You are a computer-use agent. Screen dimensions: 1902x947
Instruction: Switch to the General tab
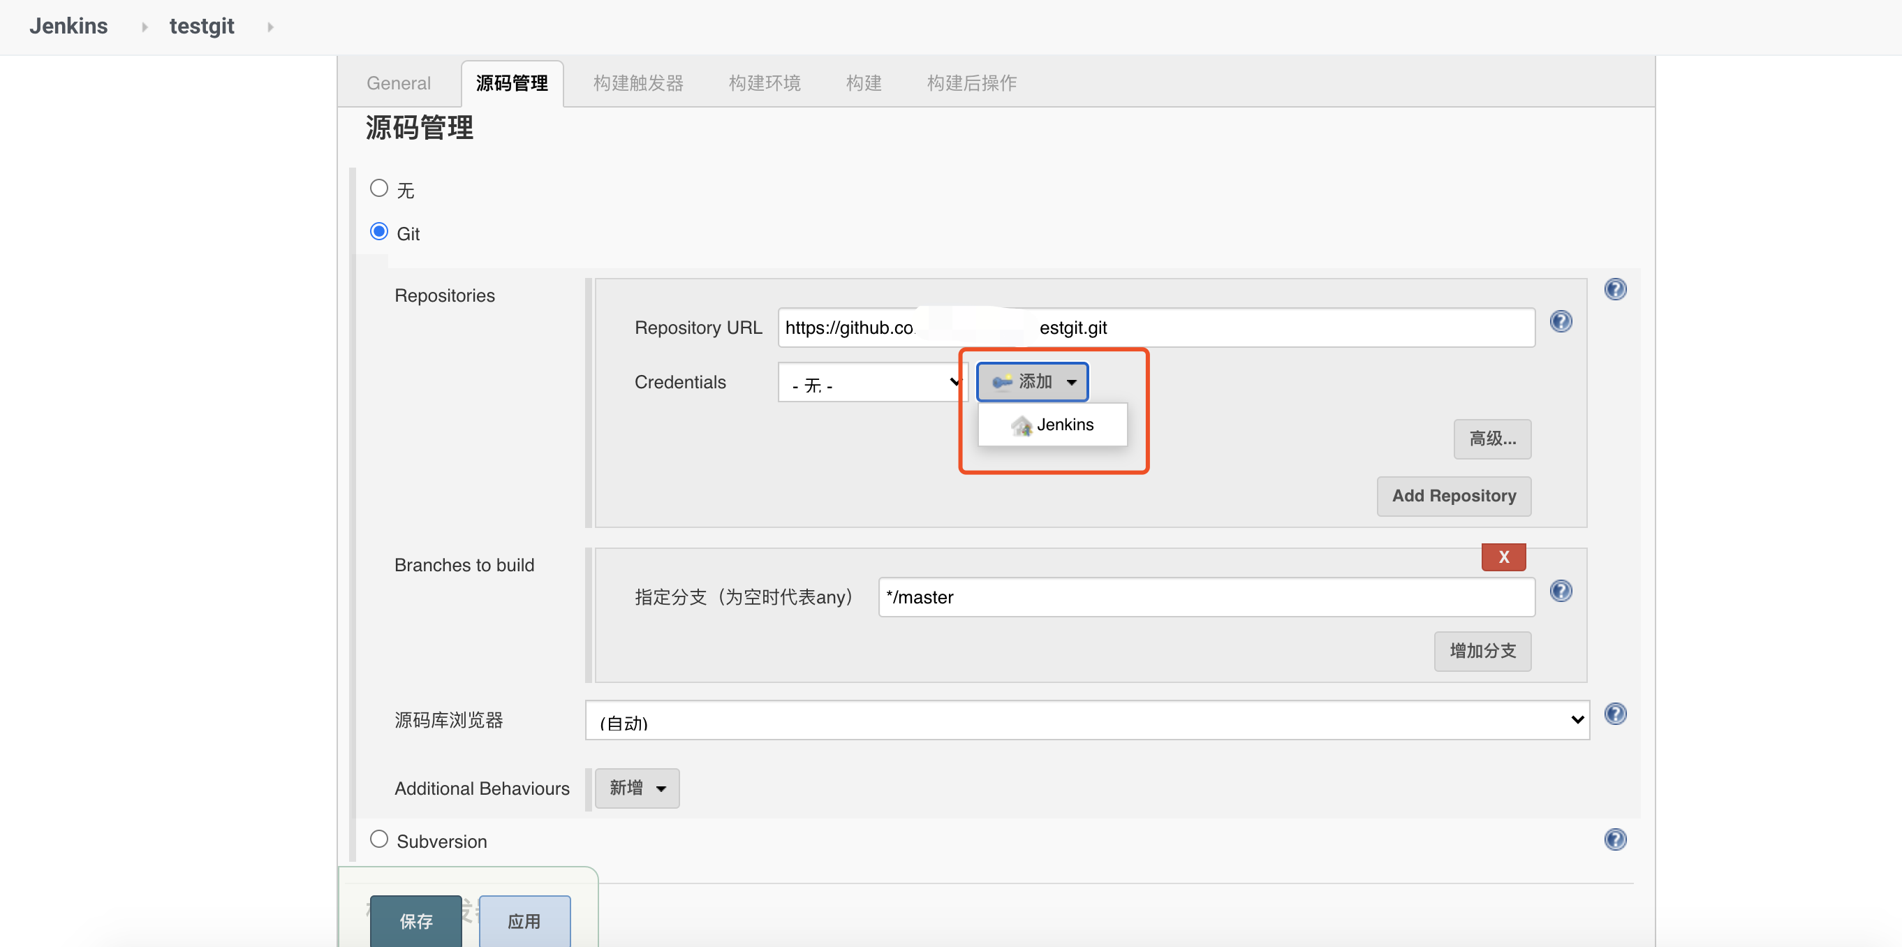pyautogui.click(x=398, y=82)
